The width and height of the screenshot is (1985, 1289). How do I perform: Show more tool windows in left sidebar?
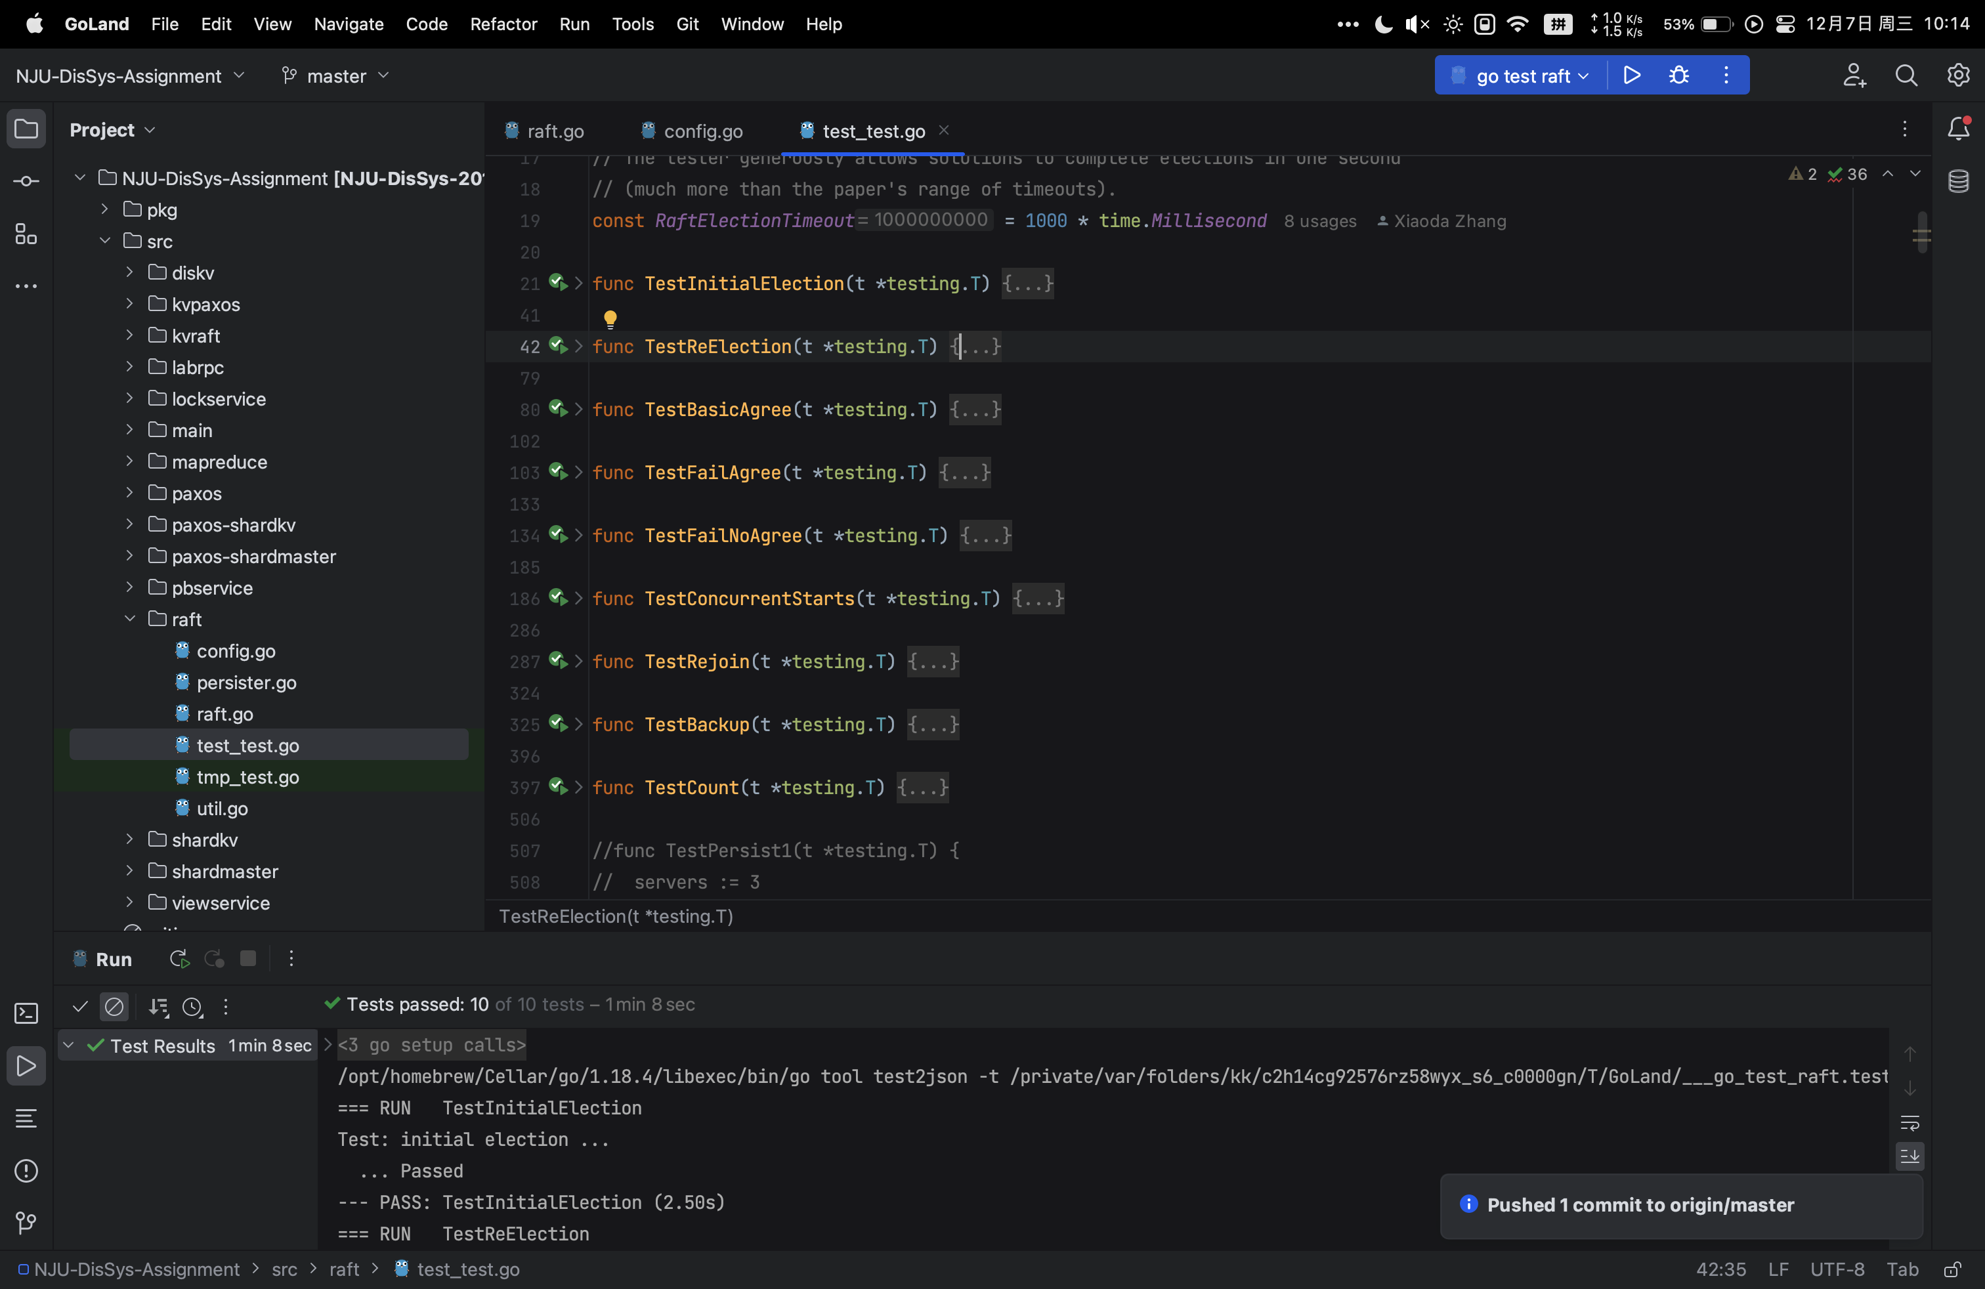26,286
